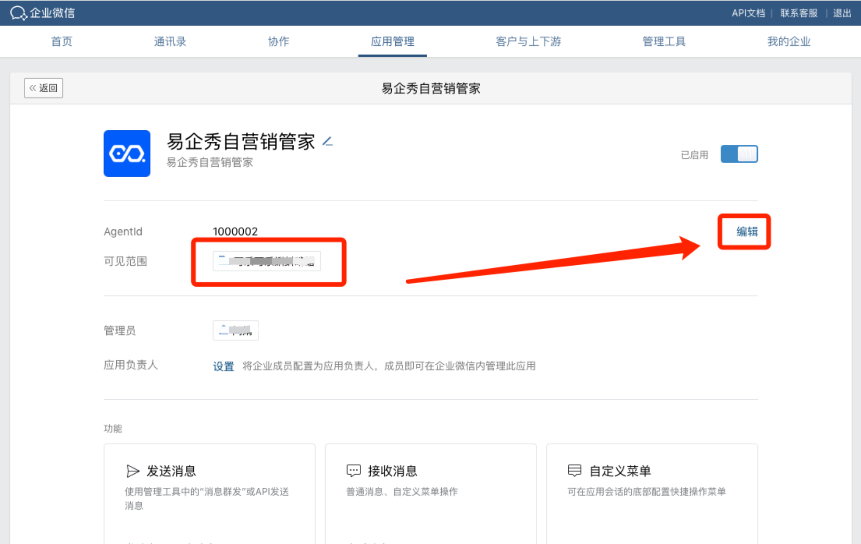The image size is (861, 544).
Task: Open the 接收消息 feature card
Action: [x=431, y=493]
